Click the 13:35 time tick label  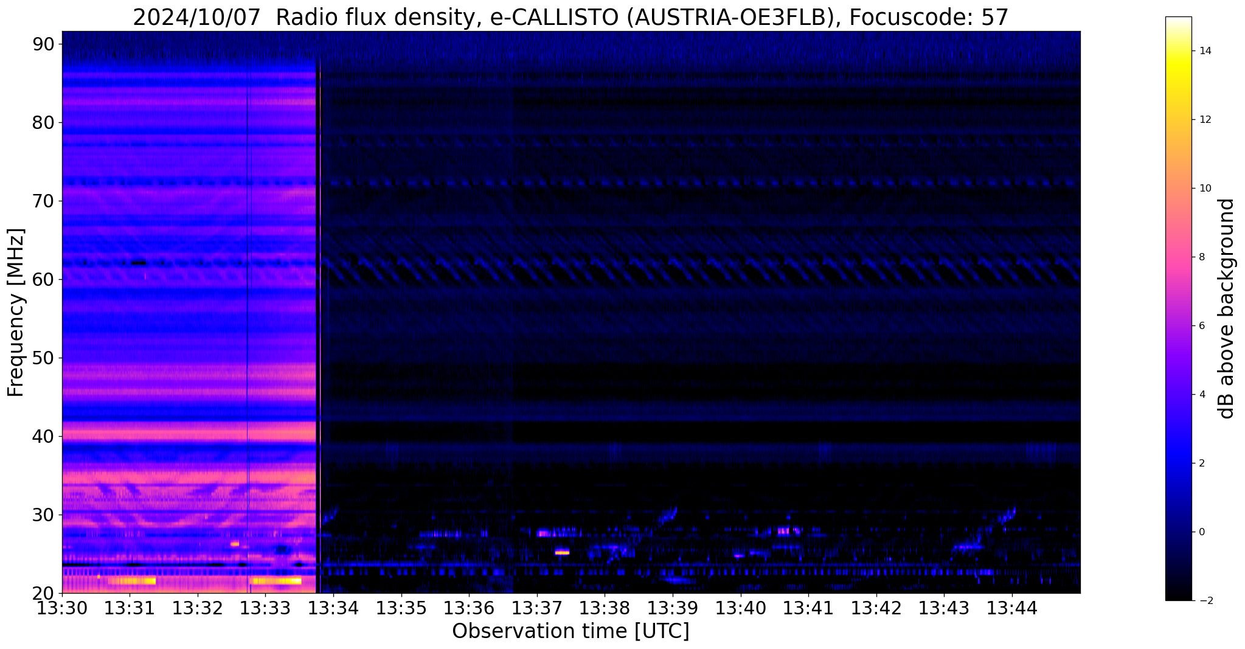click(x=401, y=608)
